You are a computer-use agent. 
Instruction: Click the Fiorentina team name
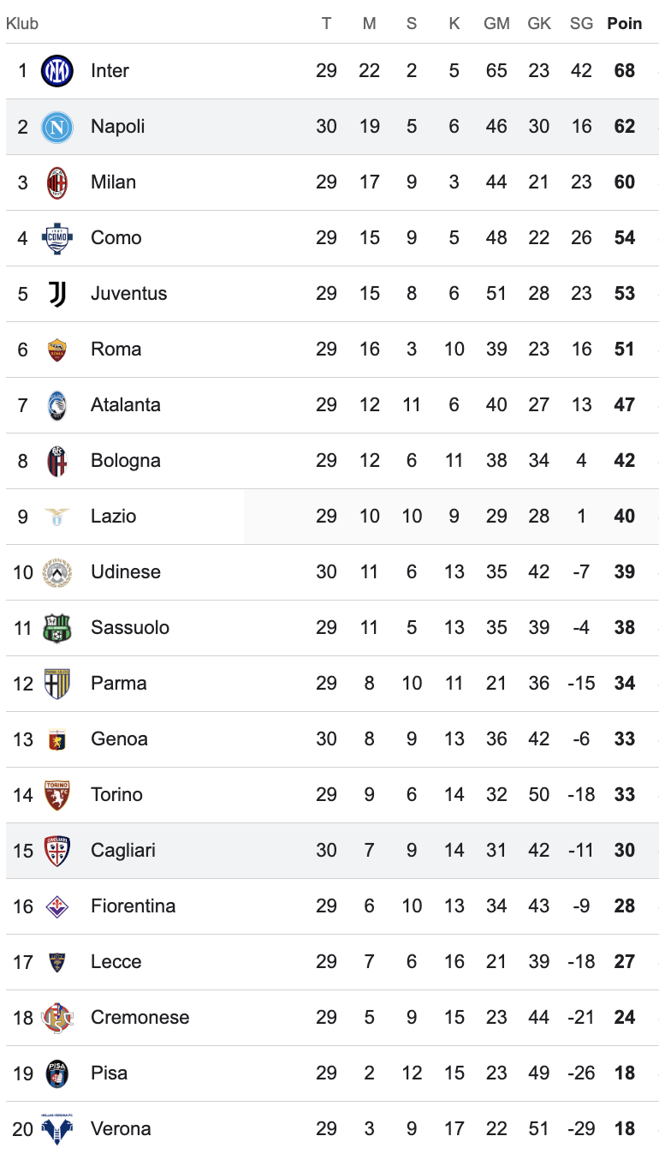point(134,906)
